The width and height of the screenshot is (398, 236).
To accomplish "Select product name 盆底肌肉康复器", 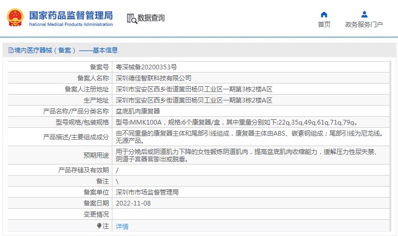I will click(138, 111).
